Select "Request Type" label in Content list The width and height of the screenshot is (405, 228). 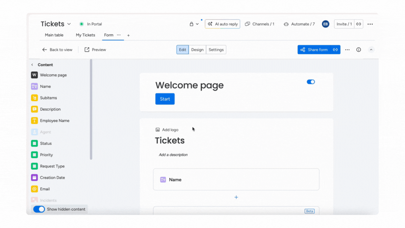pyautogui.click(x=52, y=166)
